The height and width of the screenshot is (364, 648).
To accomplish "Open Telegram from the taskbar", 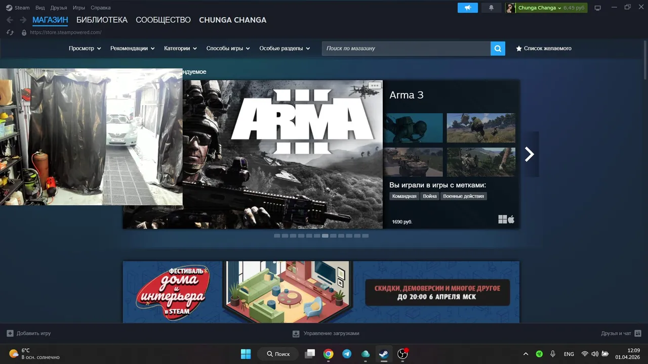I will click(347, 354).
